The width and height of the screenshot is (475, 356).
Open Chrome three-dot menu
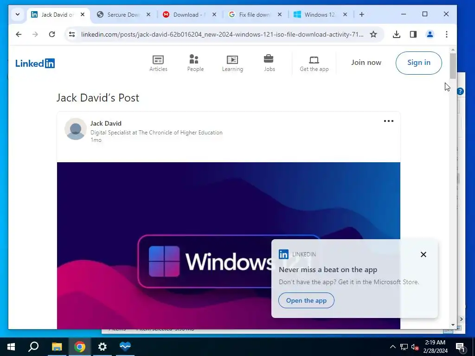pos(447,34)
